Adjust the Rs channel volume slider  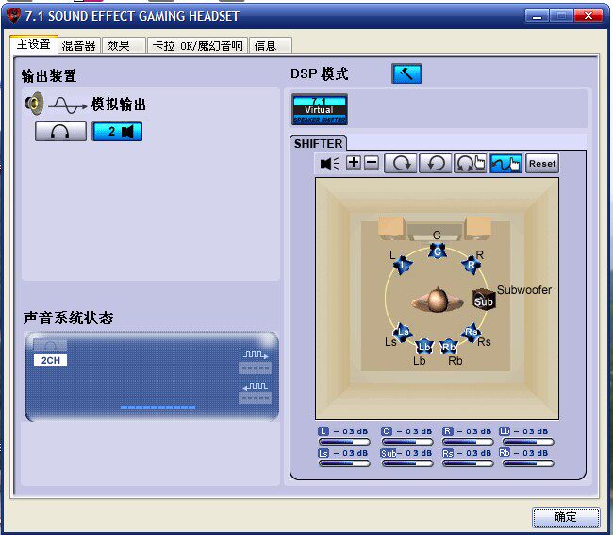[x=468, y=463]
